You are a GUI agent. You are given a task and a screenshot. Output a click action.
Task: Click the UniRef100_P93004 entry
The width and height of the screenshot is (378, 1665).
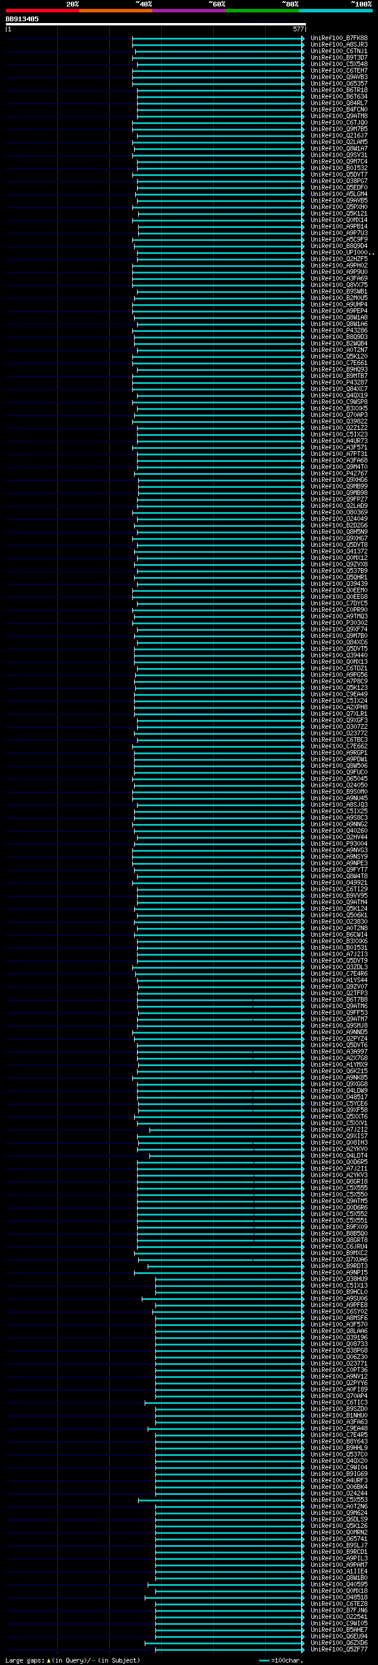(x=338, y=843)
